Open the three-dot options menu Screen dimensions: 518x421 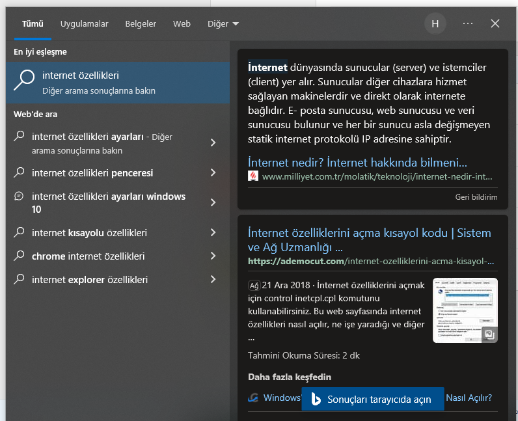468,24
